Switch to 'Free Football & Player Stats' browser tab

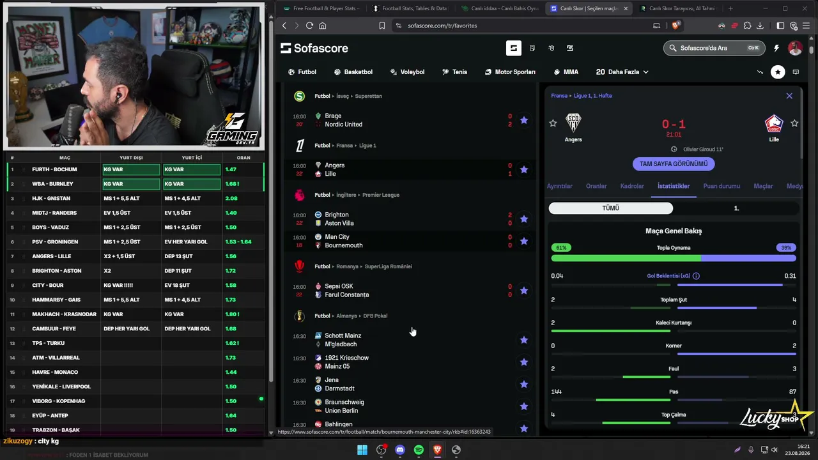tap(321, 8)
